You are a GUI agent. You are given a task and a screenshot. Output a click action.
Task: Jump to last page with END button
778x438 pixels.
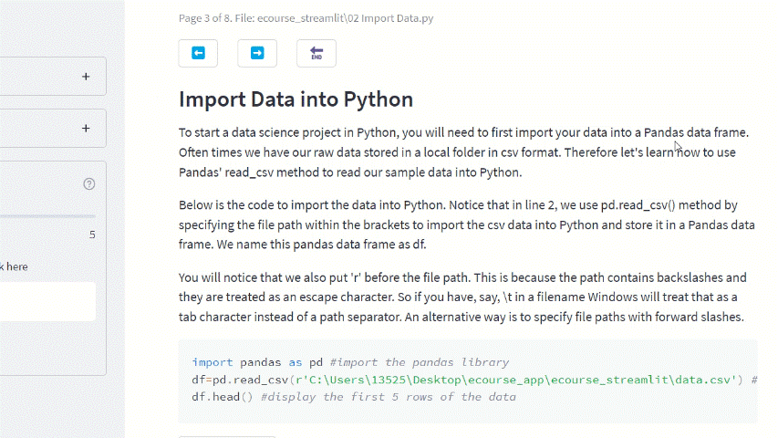click(x=316, y=53)
